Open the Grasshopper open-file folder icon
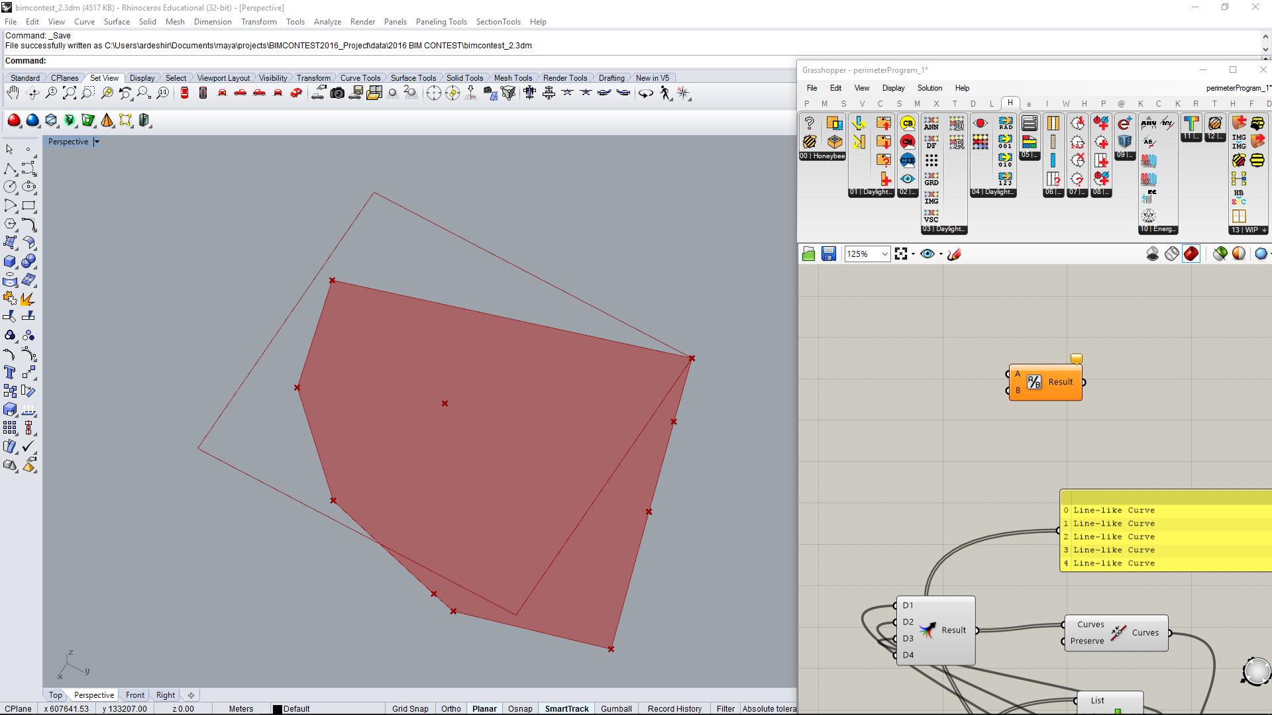1272x715 pixels. coord(808,254)
